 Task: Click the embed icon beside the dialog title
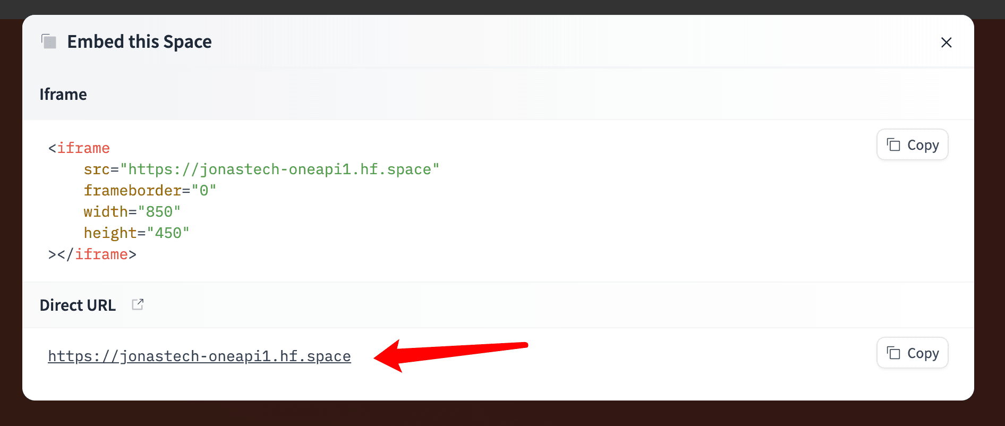(49, 41)
